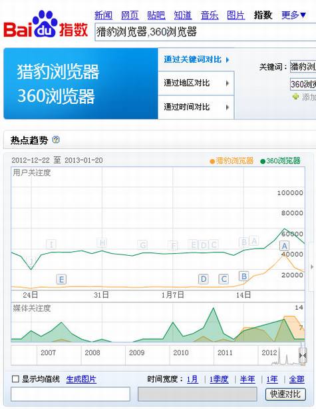Click the 快速对比 button
The image size is (316, 409).
pos(285,394)
